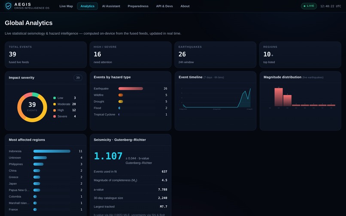Screen dimensions: 346x216
Task: Click the LIVE status badge
Action: pos(309,6)
